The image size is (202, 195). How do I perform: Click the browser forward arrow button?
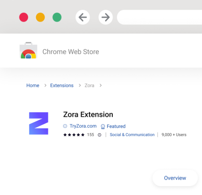tap(106, 17)
